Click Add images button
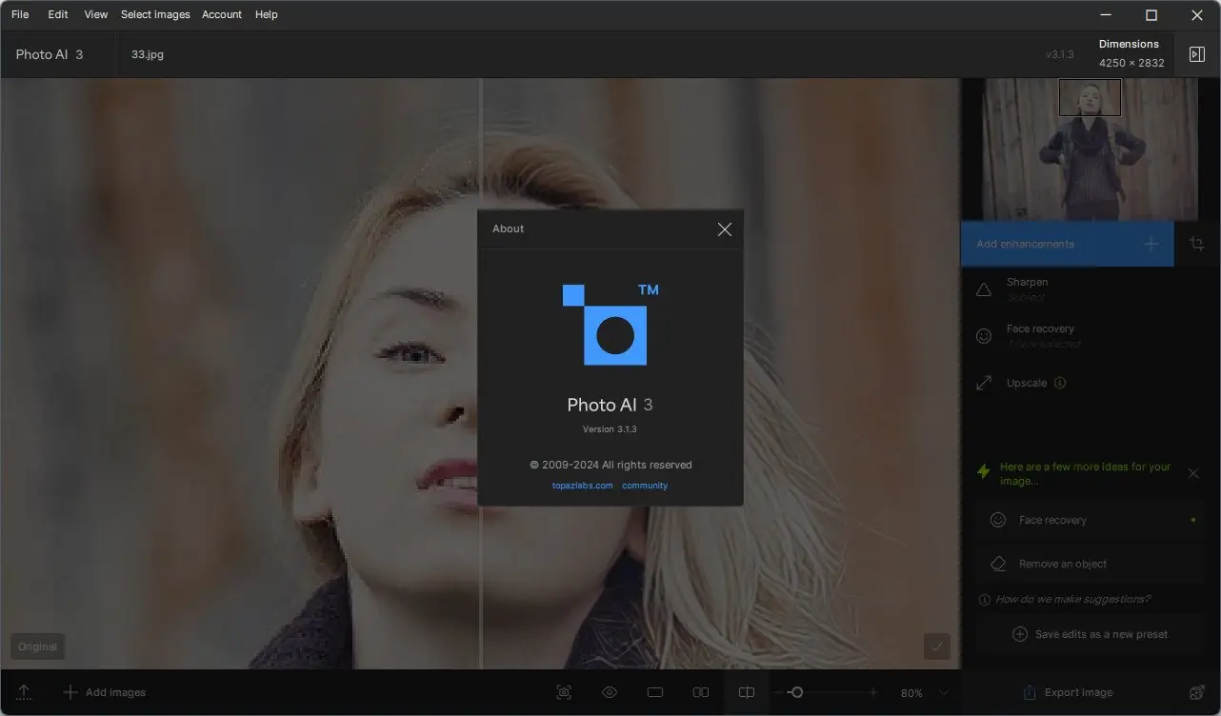1221x716 pixels. point(104,692)
